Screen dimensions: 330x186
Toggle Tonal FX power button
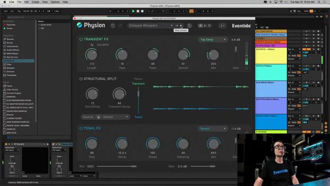81,128
